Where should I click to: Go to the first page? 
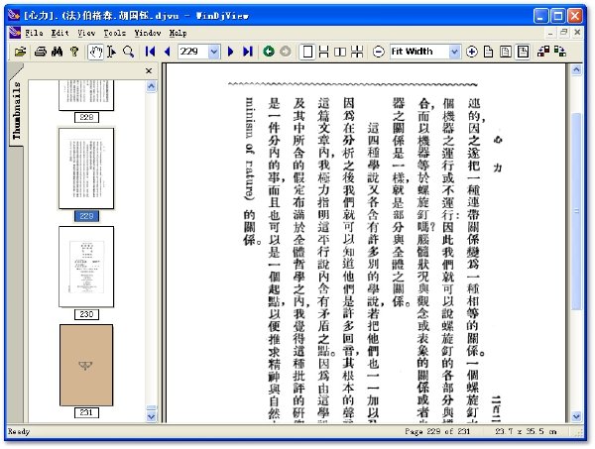coord(151,52)
